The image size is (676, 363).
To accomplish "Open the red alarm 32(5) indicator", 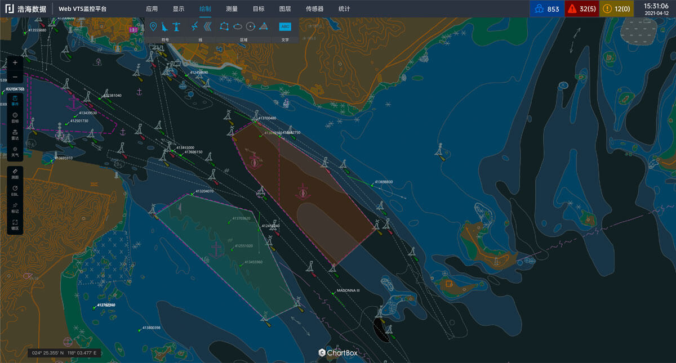I will (582, 9).
